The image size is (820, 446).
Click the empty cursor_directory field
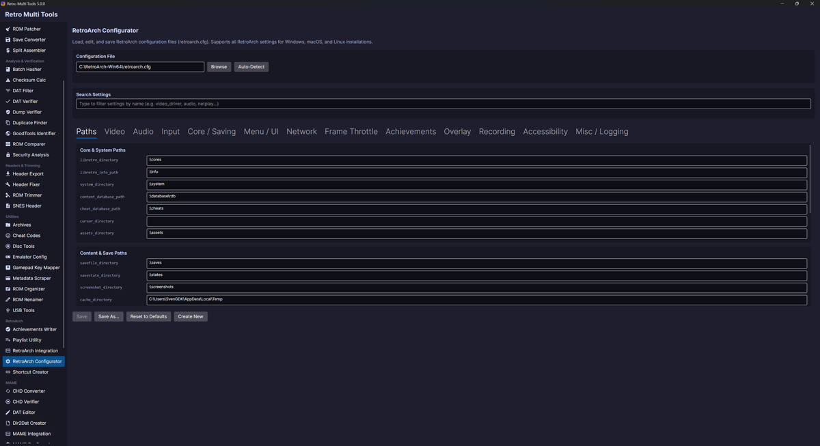coord(477,221)
